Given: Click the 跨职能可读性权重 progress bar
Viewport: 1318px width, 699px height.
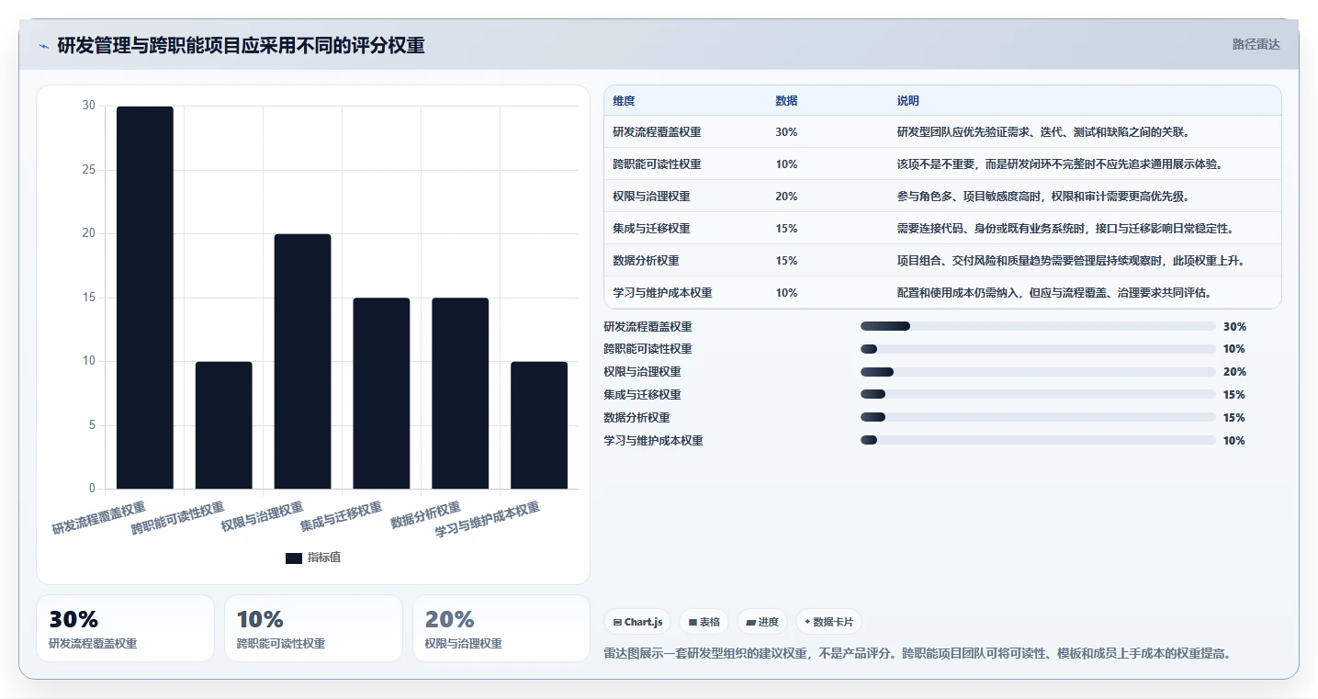Looking at the screenshot, I should pyautogui.click(x=1038, y=349).
